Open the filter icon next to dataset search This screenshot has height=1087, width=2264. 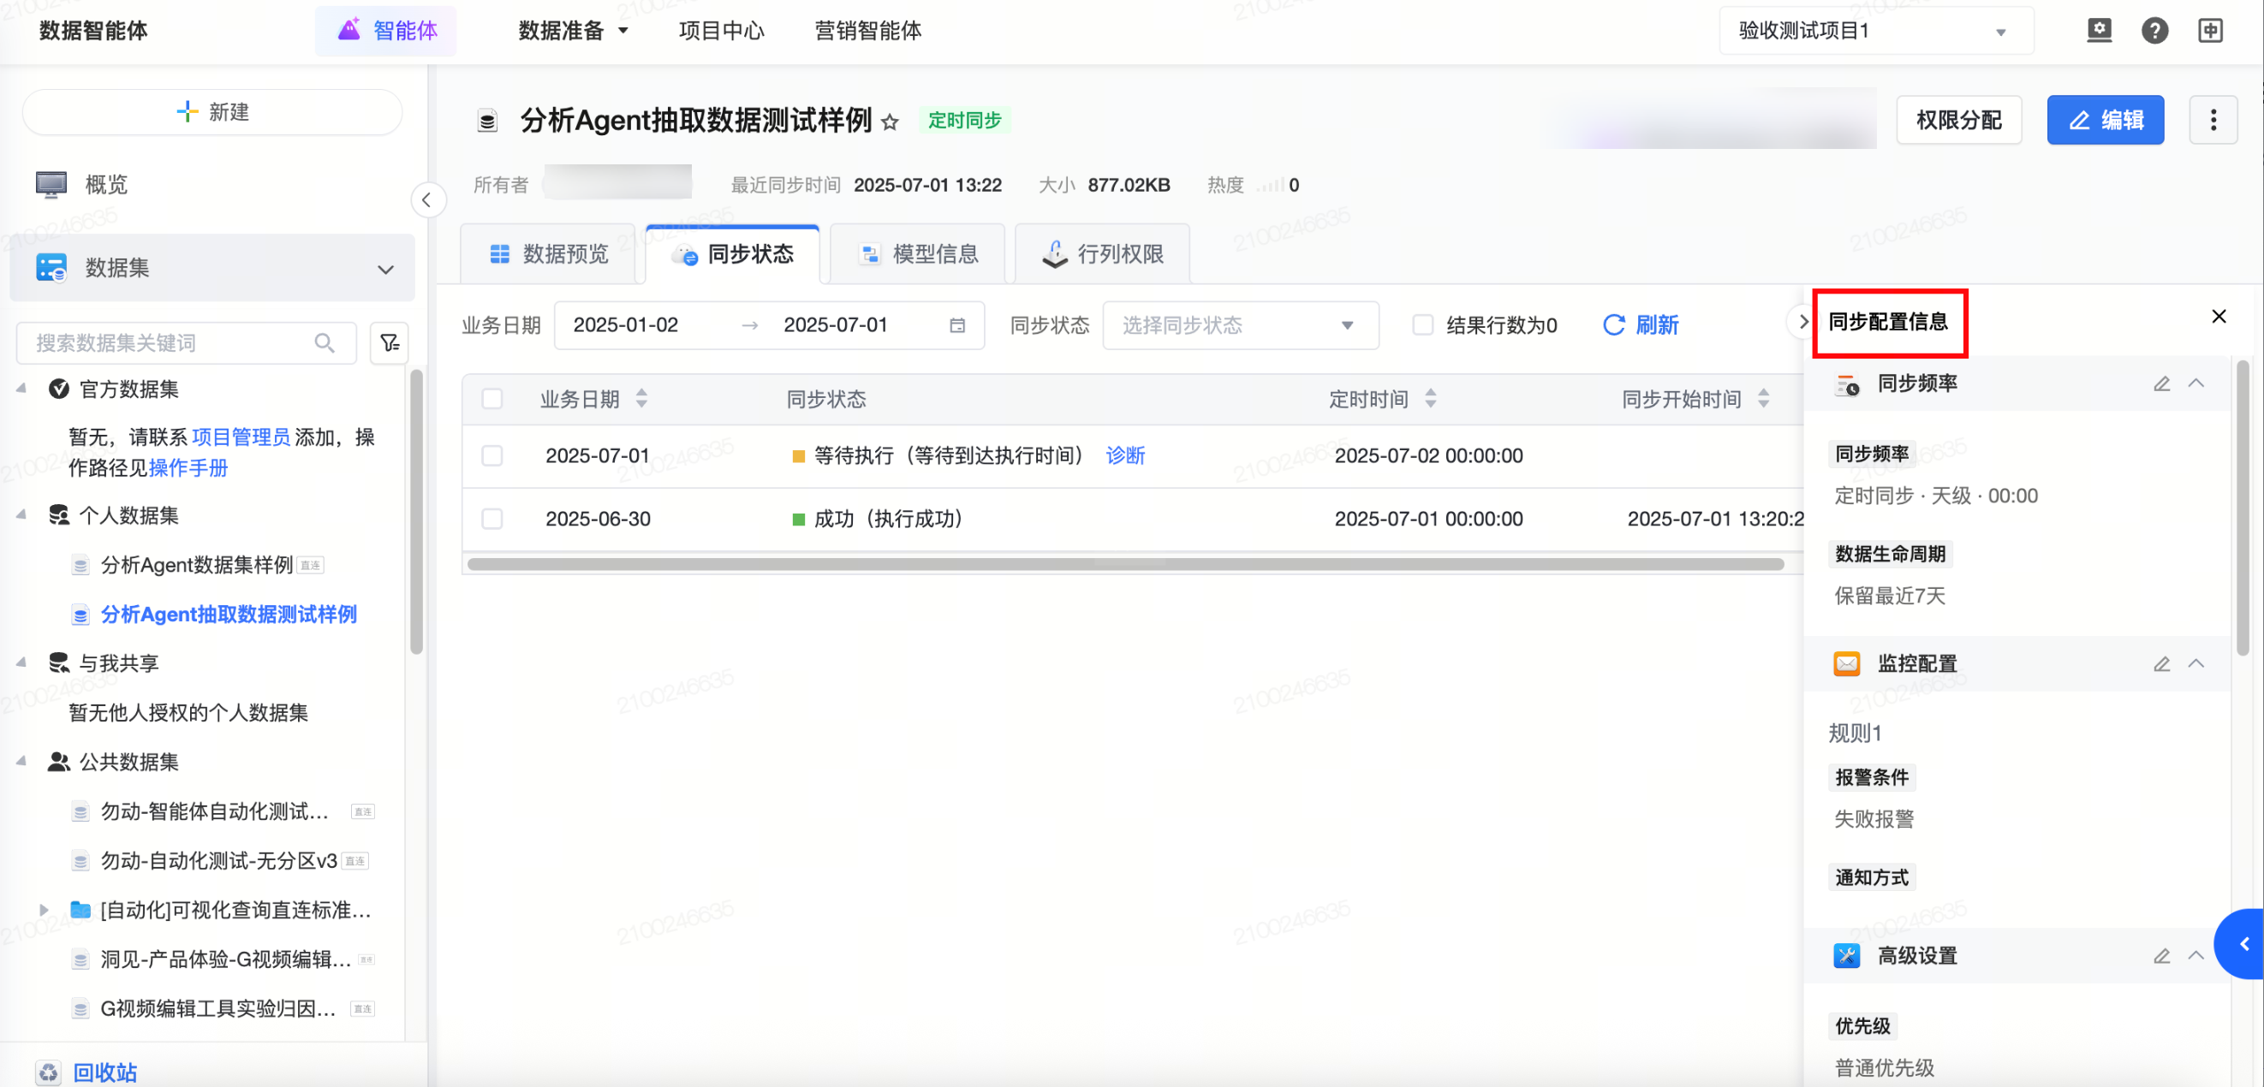pos(390,342)
